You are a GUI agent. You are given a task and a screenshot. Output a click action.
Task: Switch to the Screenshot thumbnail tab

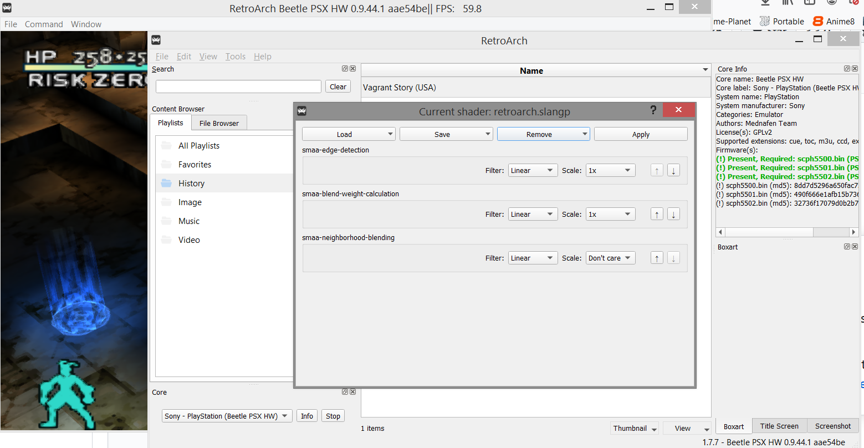tap(833, 426)
